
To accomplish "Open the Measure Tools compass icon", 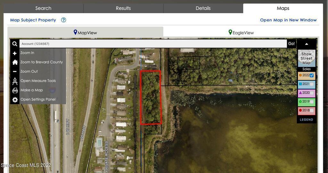I will pyautogui.click(x=15, y=81).
